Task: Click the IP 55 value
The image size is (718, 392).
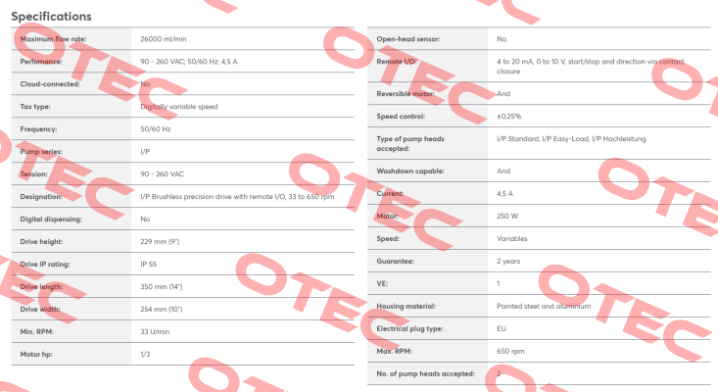Action: (148, 265)
